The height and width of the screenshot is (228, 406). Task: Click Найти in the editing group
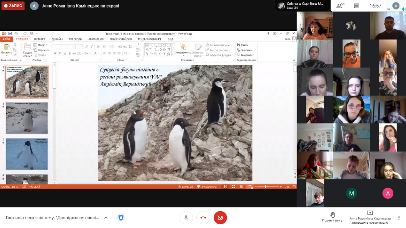point(243,45)
